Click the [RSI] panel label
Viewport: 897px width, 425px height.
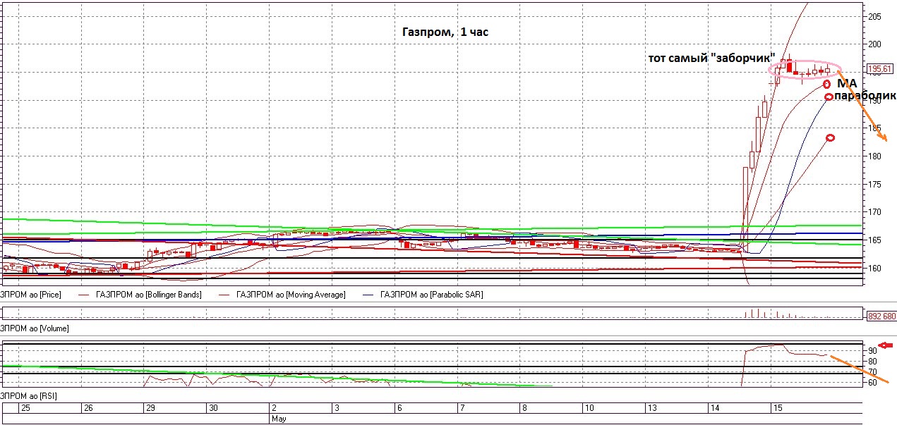point(28,397)
